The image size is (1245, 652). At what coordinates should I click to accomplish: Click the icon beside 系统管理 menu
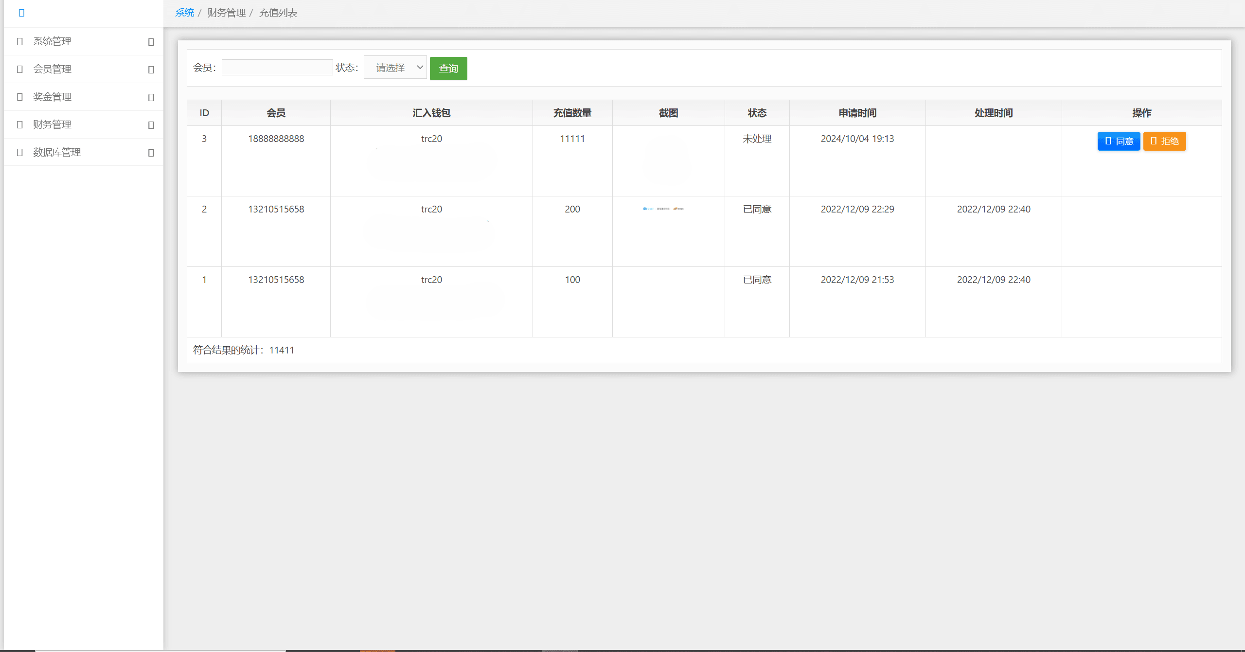20,42
